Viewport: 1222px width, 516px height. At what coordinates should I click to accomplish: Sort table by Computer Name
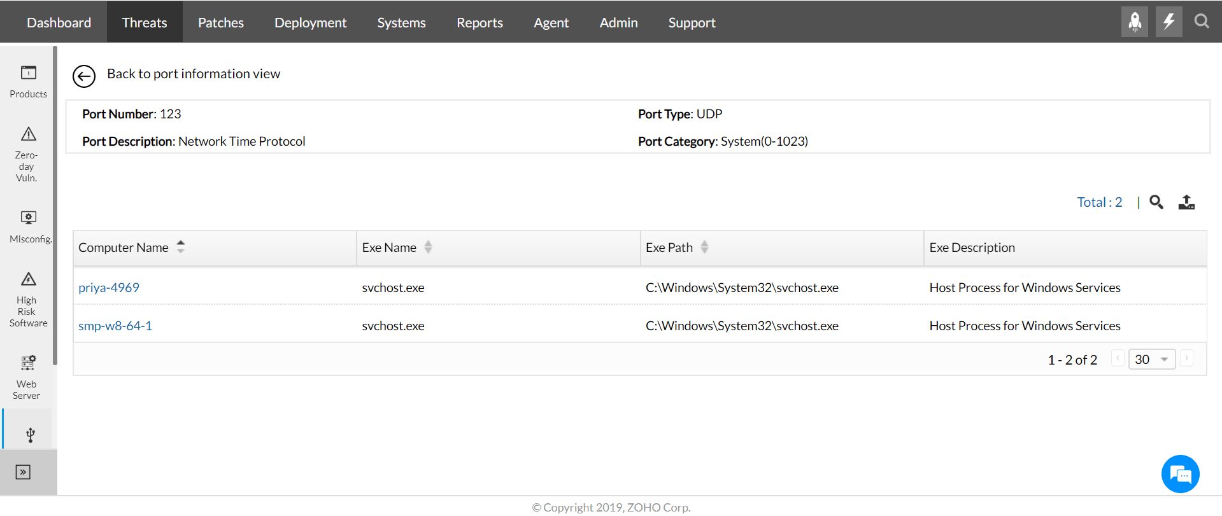(181, 247)
